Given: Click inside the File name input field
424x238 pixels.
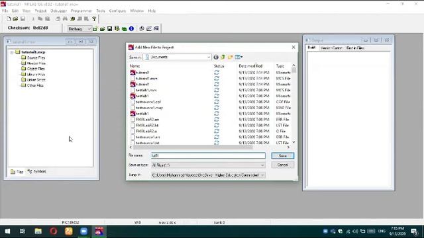Looking at the screenshot, I should click(208, 155).
